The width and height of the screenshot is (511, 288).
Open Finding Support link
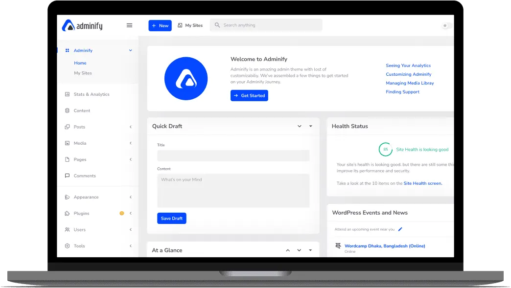tap(402, 92)
